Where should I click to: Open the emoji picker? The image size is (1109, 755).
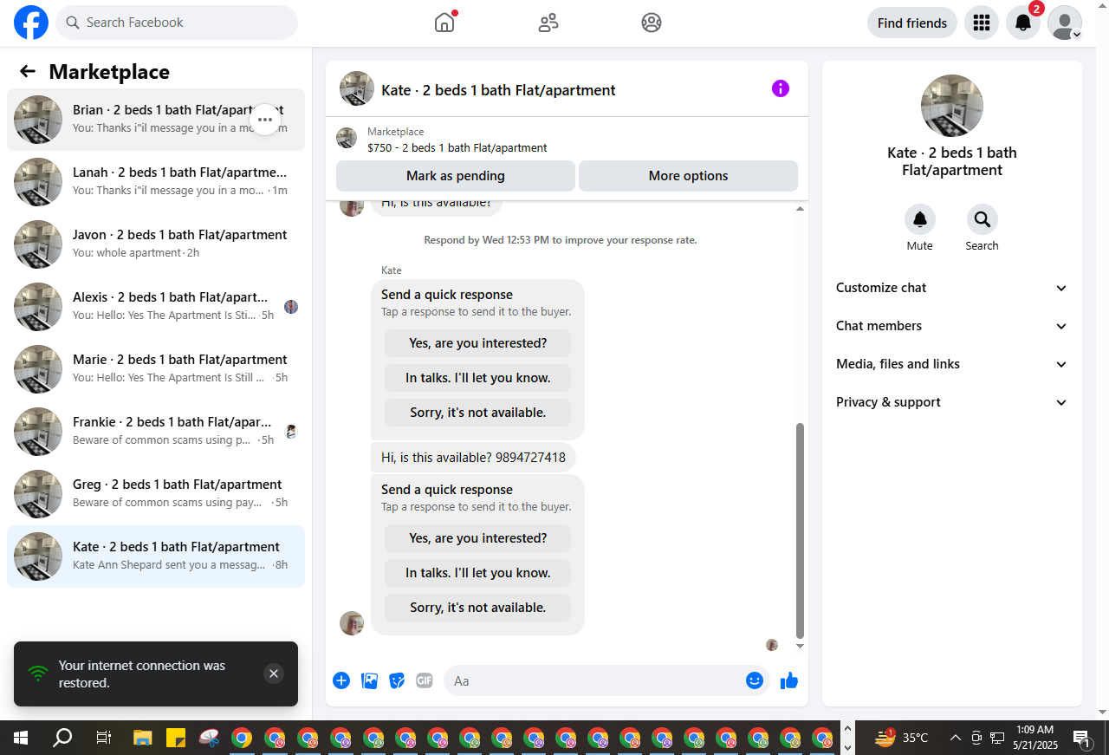(x=755, y=680)
